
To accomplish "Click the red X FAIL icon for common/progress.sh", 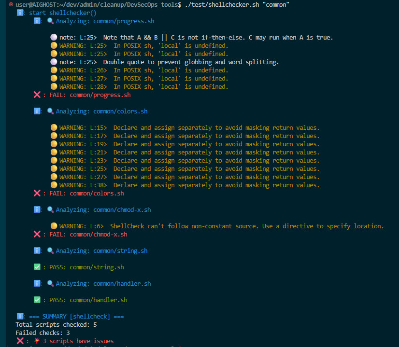I will coord(37,95).
